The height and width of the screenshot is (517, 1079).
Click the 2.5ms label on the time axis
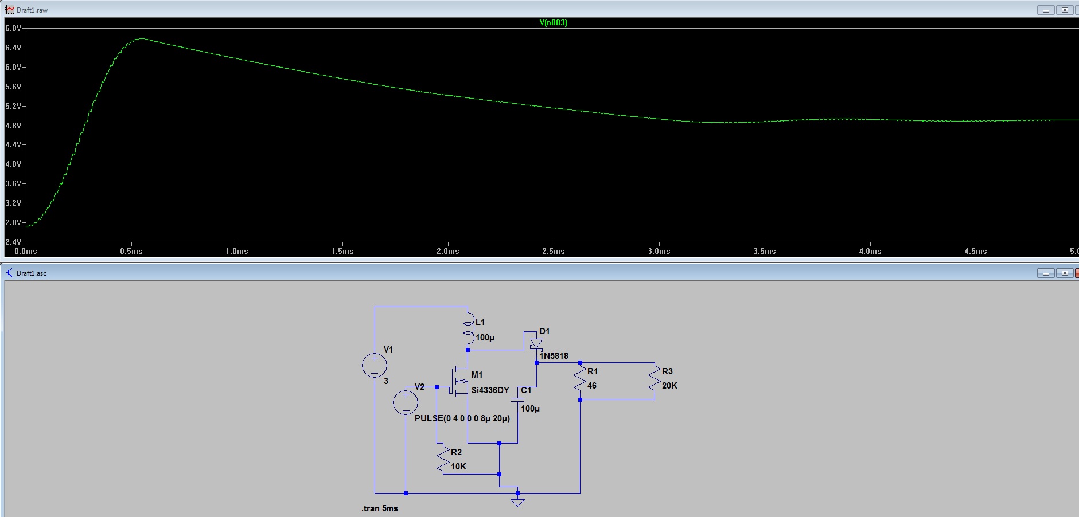pyautogui.click(x=554, y=252)
